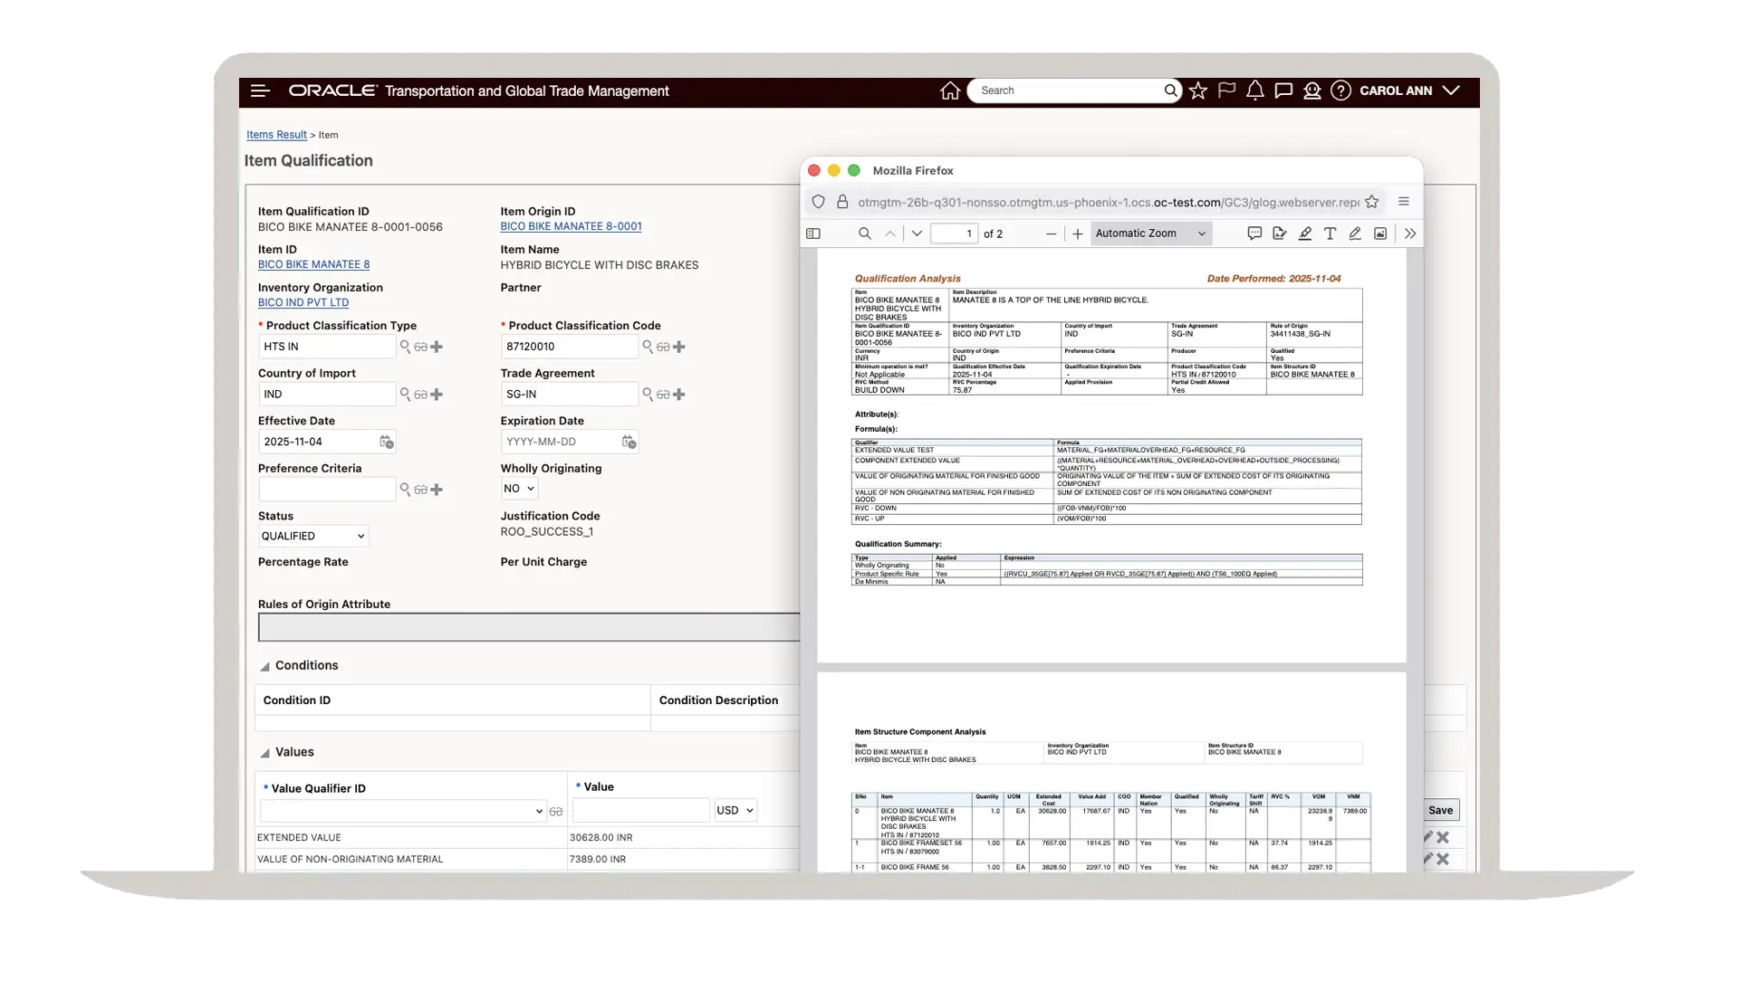Click the Save button

pos(1440,810)
